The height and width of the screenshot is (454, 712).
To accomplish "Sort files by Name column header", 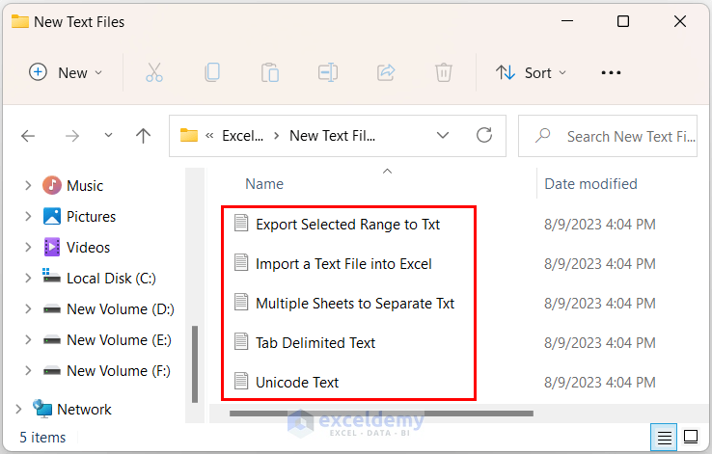I will [x=264, y=183].
